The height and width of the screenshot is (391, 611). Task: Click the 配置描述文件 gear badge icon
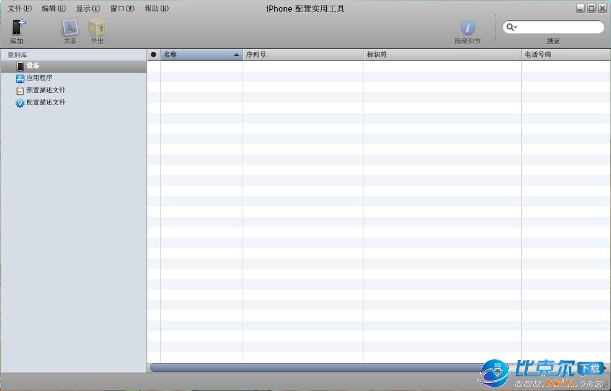20,103
